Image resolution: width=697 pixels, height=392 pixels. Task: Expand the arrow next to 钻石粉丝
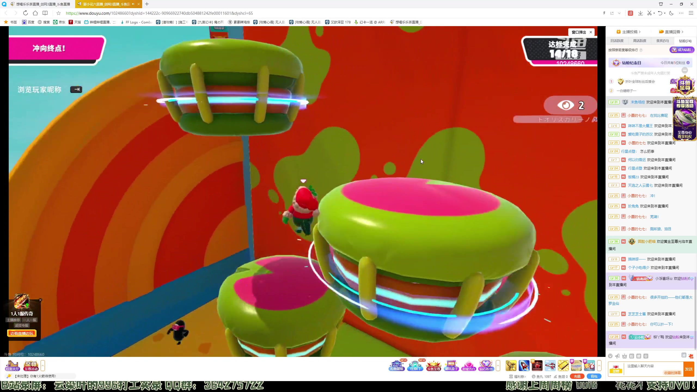point(498,366)
